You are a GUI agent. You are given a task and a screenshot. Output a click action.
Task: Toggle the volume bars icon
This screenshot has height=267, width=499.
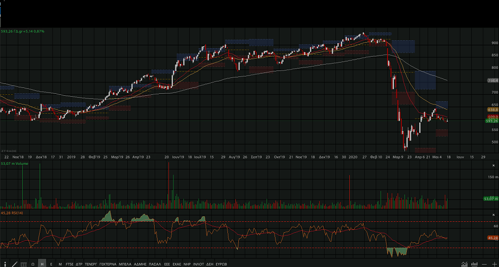coord(474,264)
